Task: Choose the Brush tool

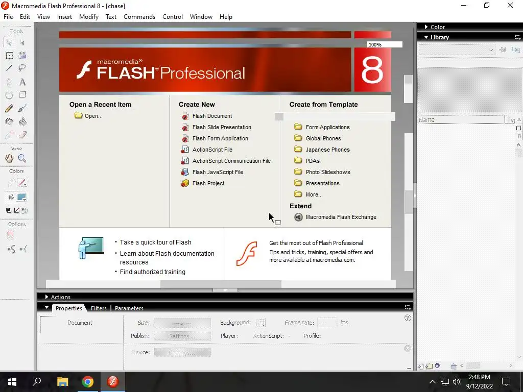Action: (22, 108)
